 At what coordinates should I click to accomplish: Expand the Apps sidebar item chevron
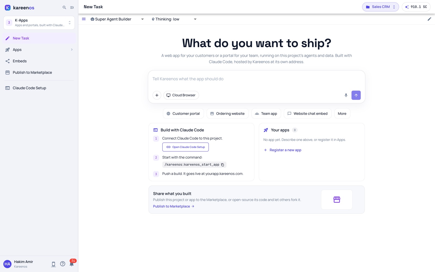[x=72, y=50]
